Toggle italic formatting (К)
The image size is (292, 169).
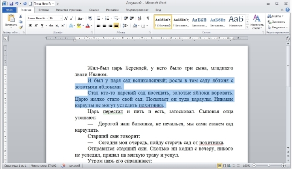36,26
